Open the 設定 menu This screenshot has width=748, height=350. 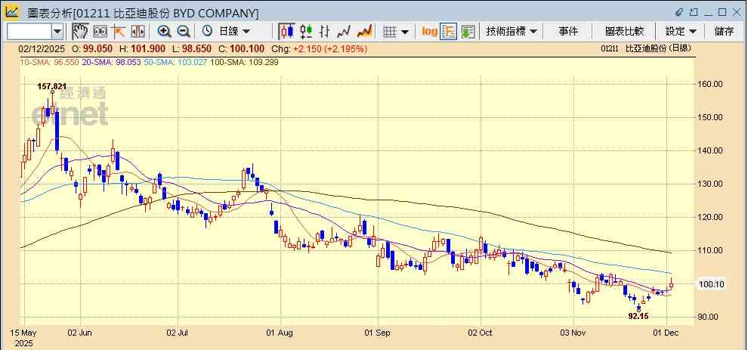coord(681,31)
